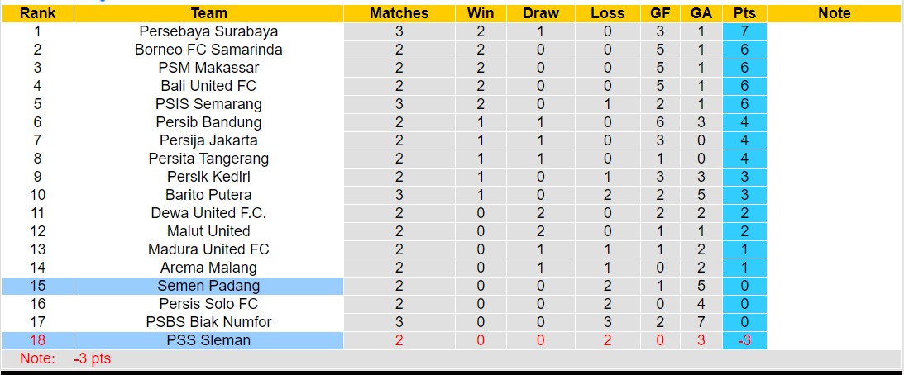The height and width of the screenshot is (375, 904).
Task: Click the Rank column header
Action: tap(37, 13)
